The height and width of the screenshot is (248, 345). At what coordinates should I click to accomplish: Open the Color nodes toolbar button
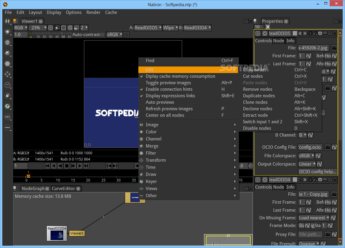[x=7, y=32]
